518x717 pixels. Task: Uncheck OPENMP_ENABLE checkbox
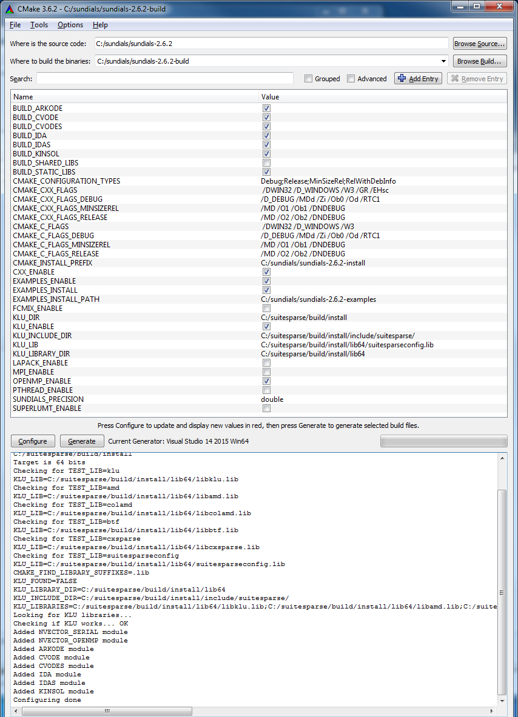(266, 381)
